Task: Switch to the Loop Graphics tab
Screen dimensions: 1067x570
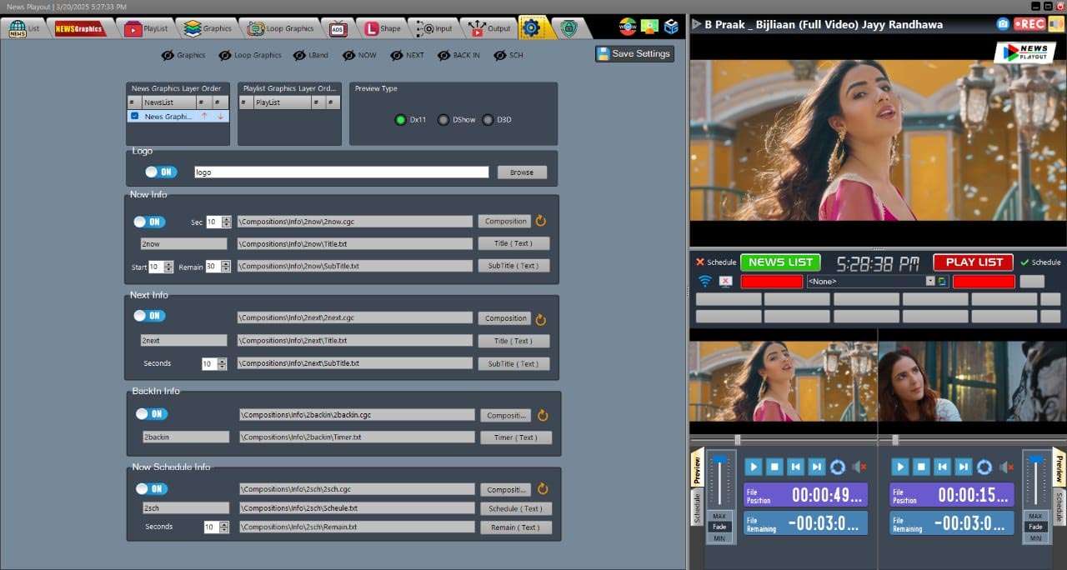Action: [281, 28]
